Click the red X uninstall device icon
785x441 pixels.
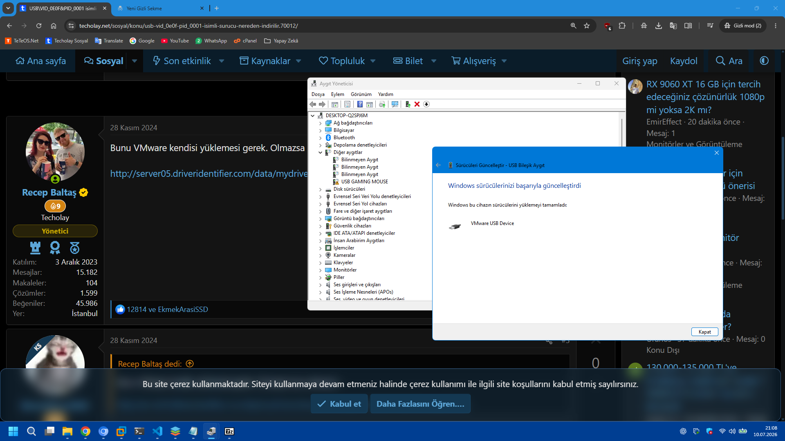click(417, 104)
